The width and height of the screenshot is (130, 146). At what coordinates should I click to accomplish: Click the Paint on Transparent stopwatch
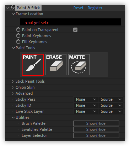(x=18, y=30)
